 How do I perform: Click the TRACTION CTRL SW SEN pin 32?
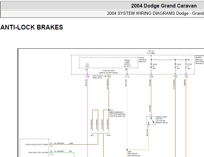coord(51,151)
